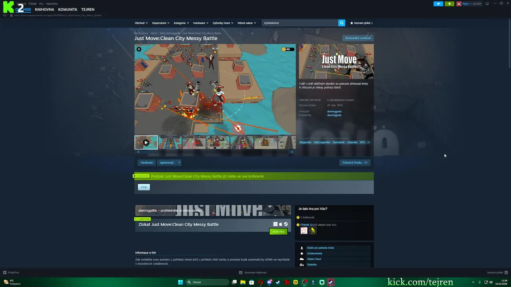511x287 pixels.
Task: Click Přidat hru at bottom
Action: tap(11, 273)
